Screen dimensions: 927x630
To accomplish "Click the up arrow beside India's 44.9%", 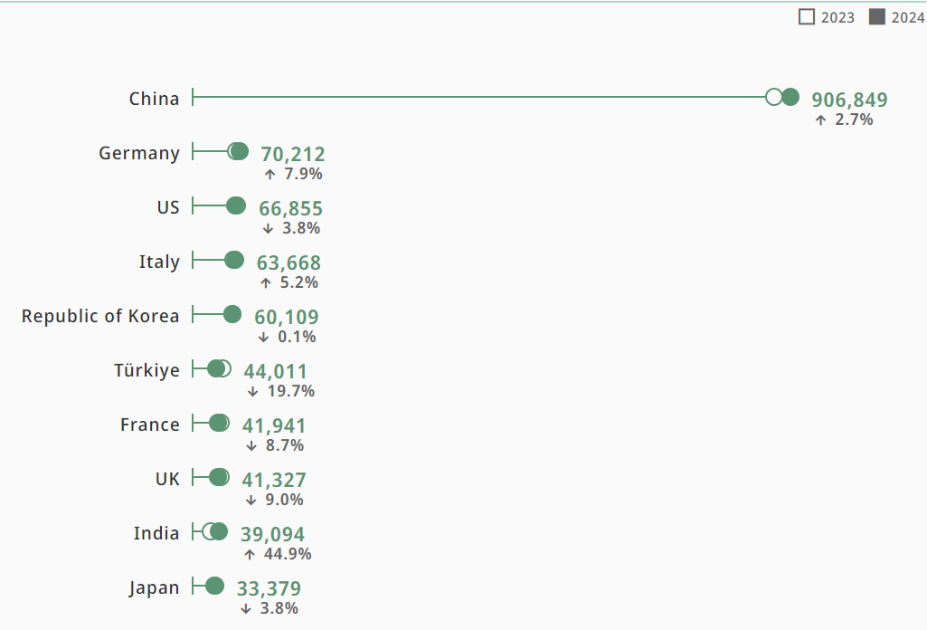I will click(x=250, y=554).
